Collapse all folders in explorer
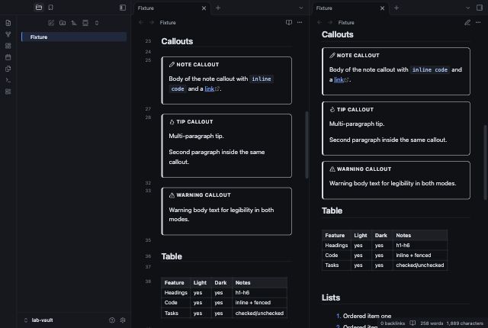488x328 pixels. [x=97, y=23]
